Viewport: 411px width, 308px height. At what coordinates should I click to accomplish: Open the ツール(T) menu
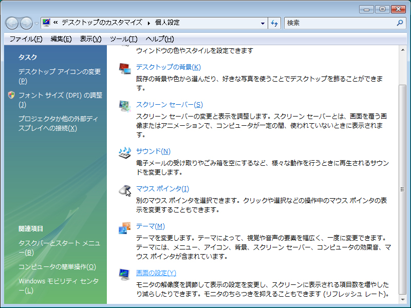pos(123,39)
